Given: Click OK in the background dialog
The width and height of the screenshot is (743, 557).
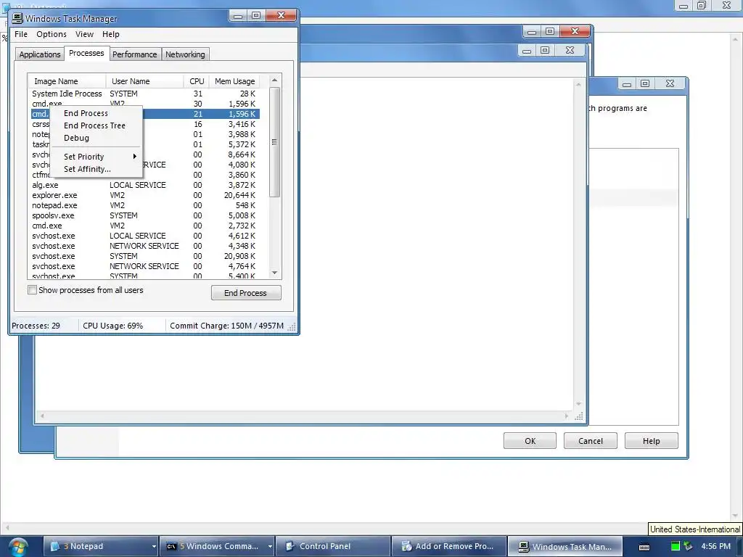Looking at the screenshot, I should pyautogui.click(x=530, y=441).
